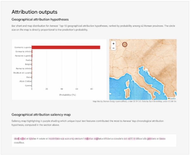The image size is (191, 157).
Task: Click the Pannonia inferior chart label
Action: coord(23,68)
